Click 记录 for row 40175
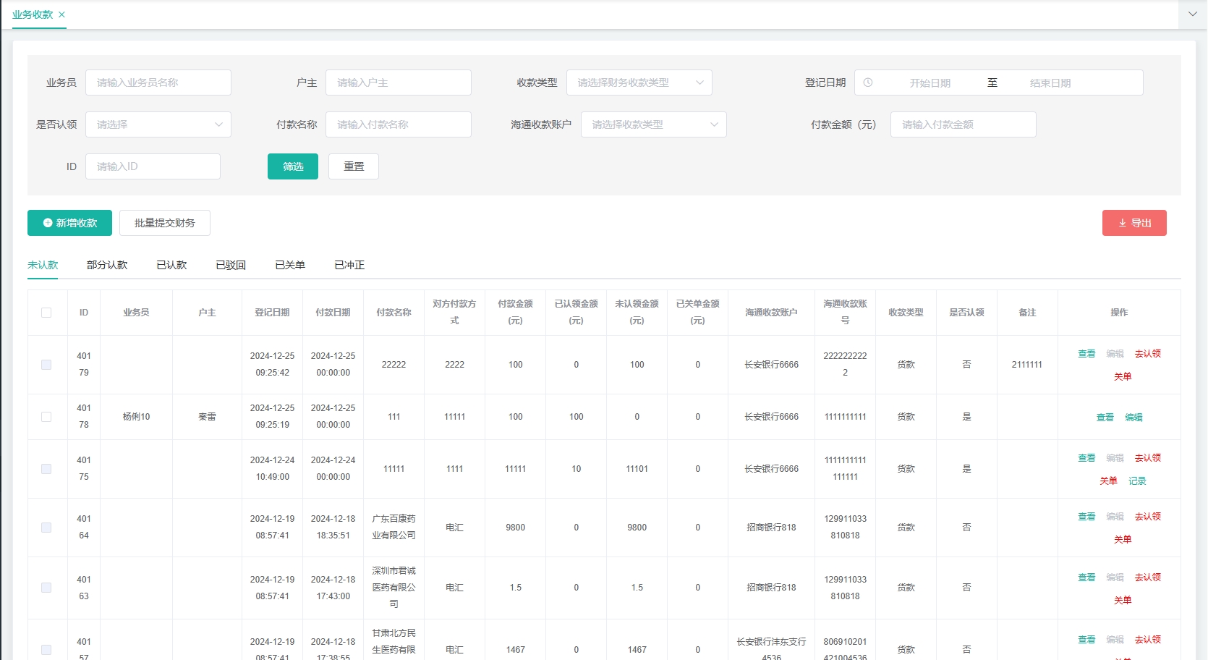 click(1137, 481)
